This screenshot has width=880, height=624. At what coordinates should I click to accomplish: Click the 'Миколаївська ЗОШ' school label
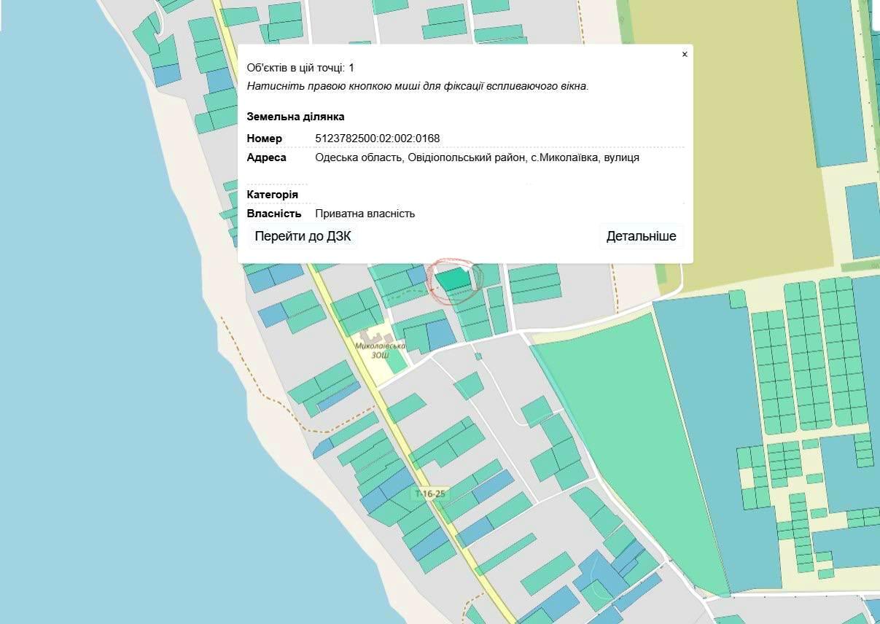[x=379, y=351]
